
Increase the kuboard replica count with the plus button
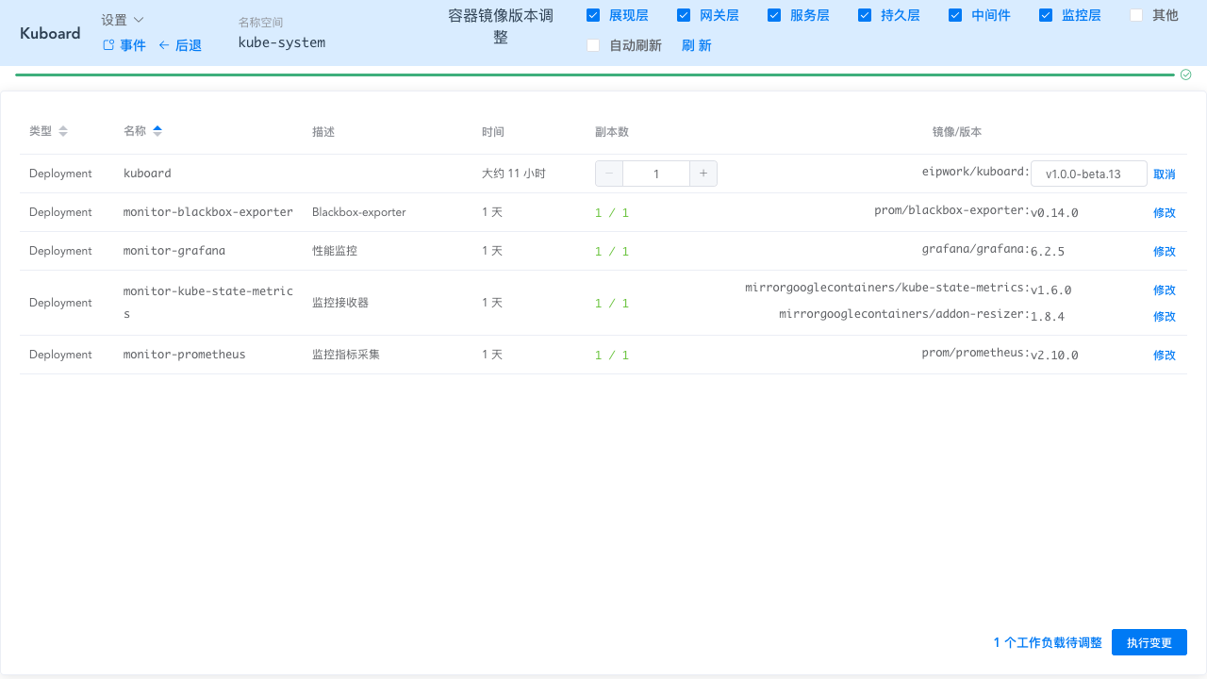pos(703,174)
